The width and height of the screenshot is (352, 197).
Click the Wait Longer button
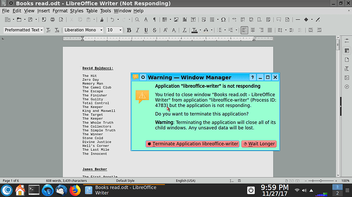click(259, 144)
